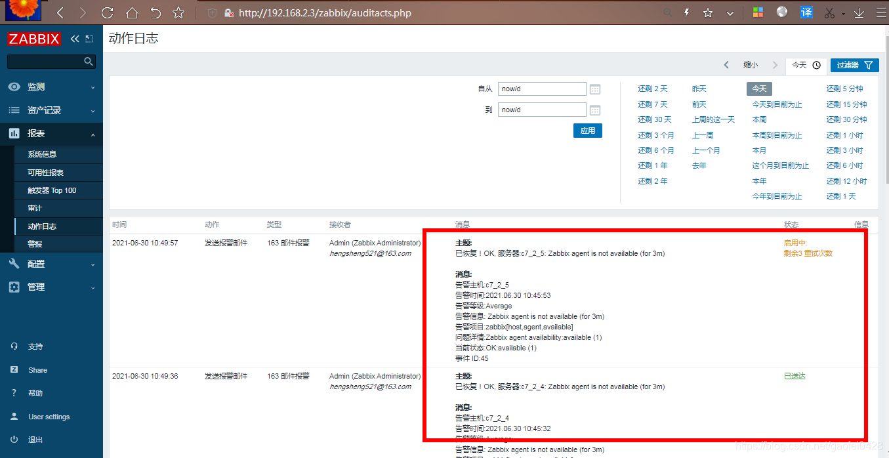The image size is (889, 458).
Task: Open 警报 submenu item
Action: [x=35, y=244]
